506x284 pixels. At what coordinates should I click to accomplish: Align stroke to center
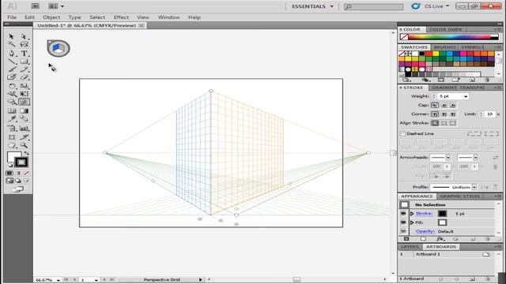[x=435, y=123]
